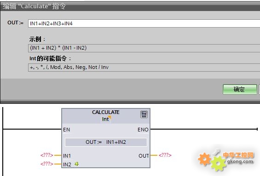
Task: Click the left power rail line
Action: click(x=3, y=142)
